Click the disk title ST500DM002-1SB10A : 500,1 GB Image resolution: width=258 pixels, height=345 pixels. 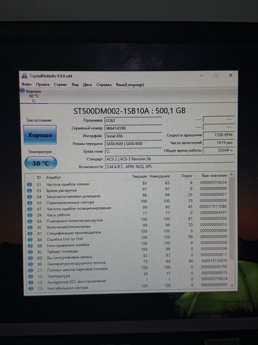129,111
